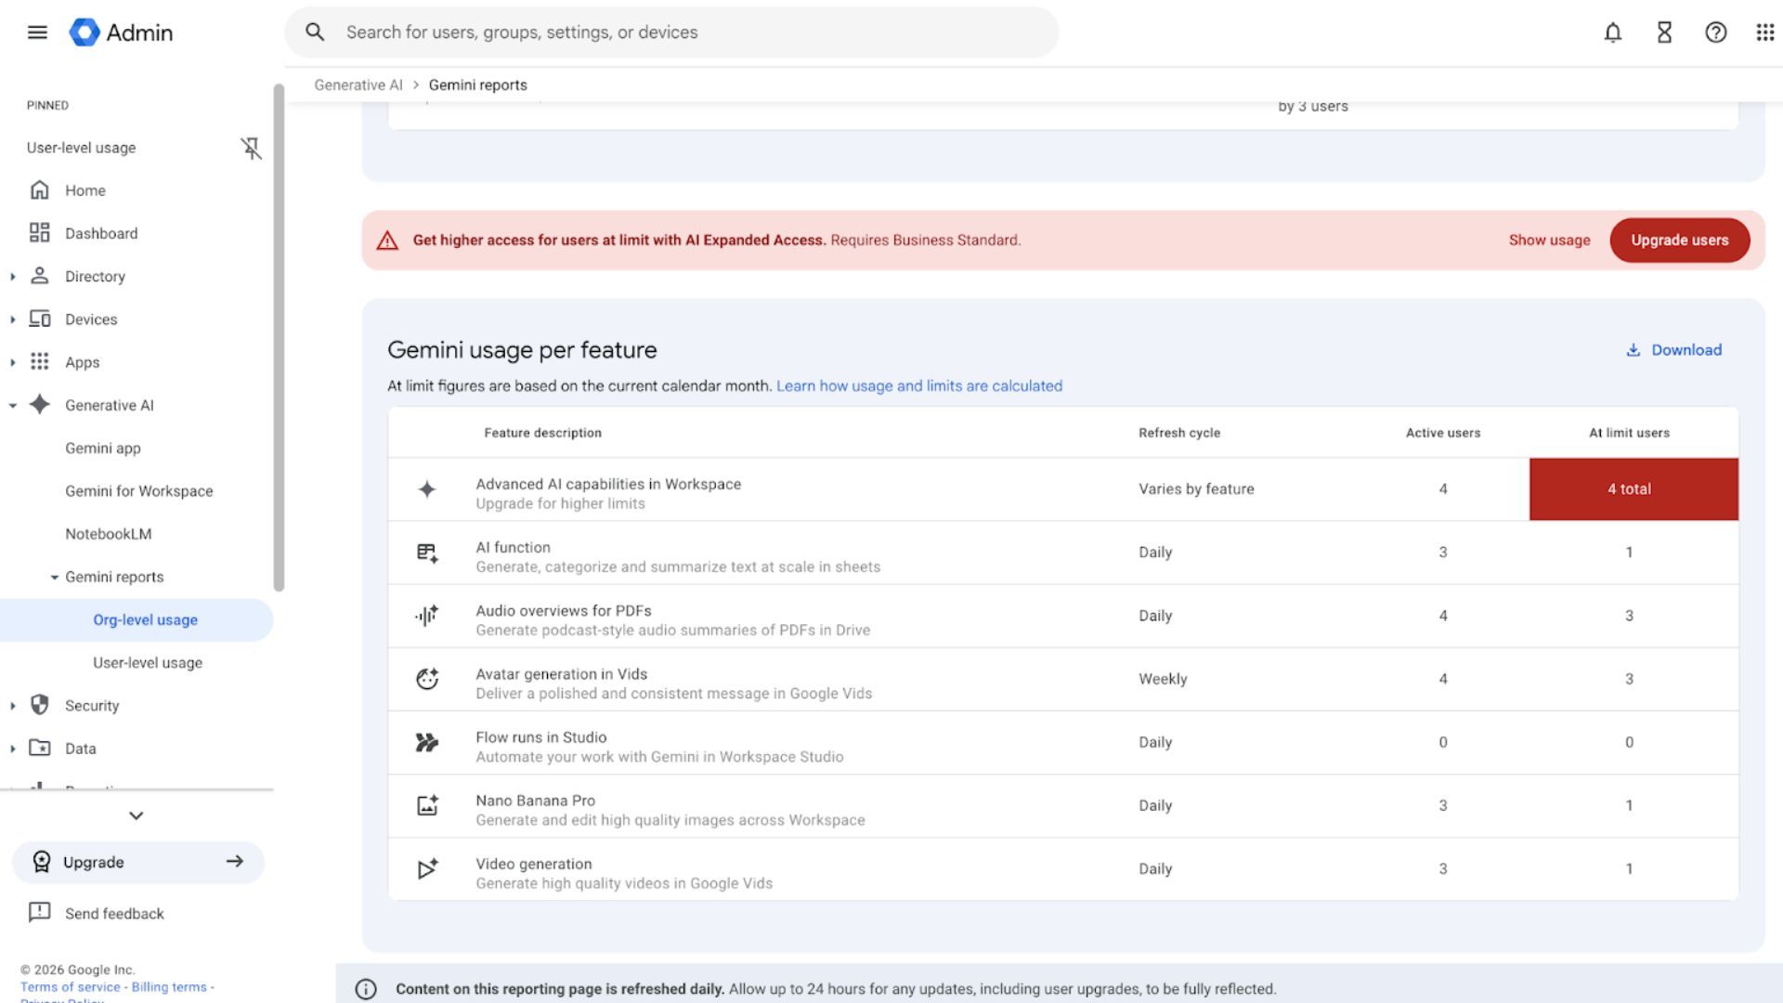Click Refresh cycle column header
Image resolution: width=1783 pixels, height=1003 pixels.
pyautogui.click(x=1179, y=433)
